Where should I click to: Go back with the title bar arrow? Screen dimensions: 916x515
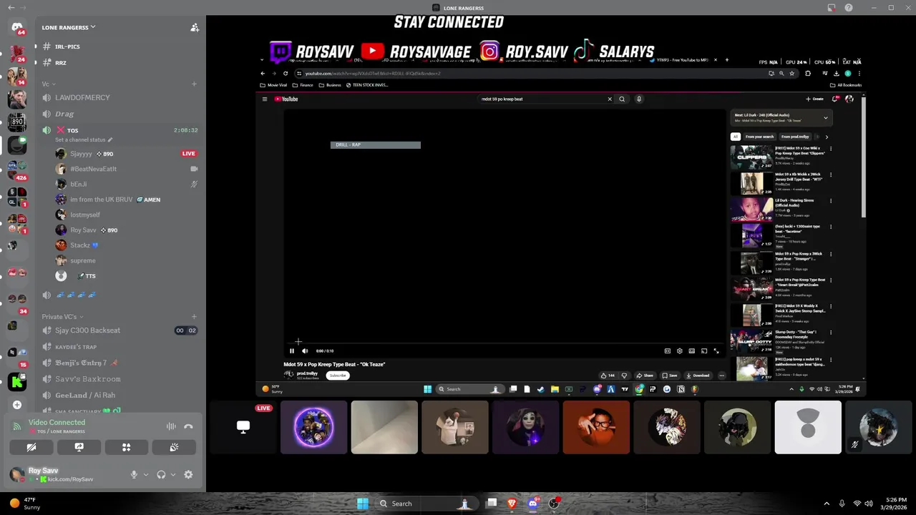[x=11, y=8]
